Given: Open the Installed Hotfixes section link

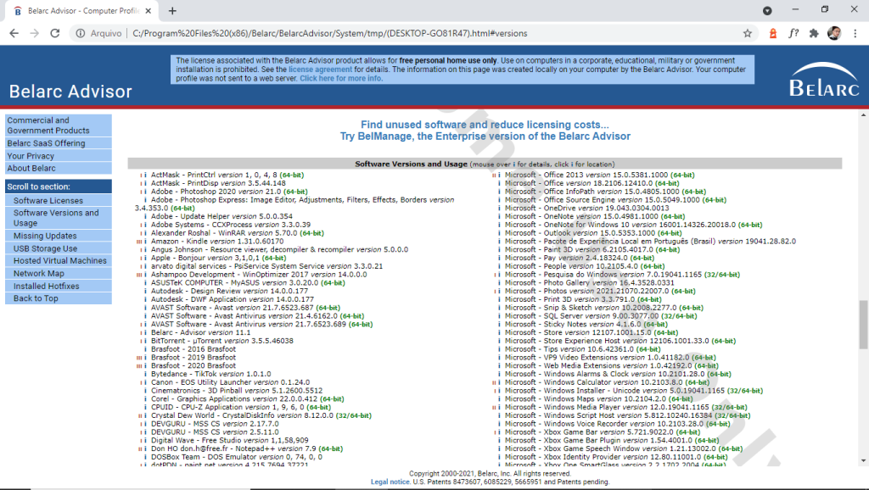Looking at the screenshot, I should point(48,287).
